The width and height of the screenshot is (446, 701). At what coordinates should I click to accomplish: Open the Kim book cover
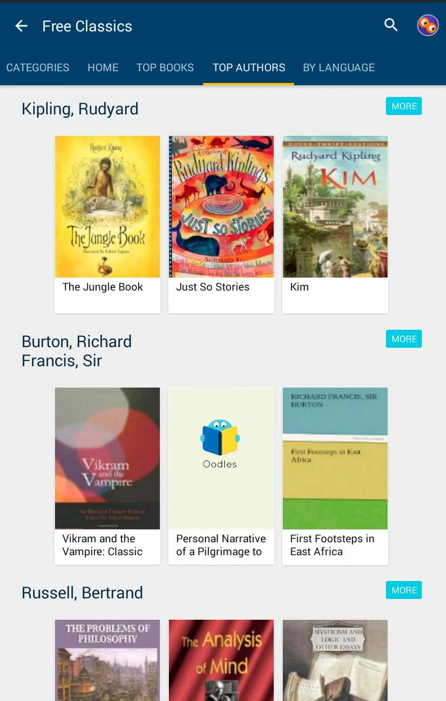pos(335,206)
